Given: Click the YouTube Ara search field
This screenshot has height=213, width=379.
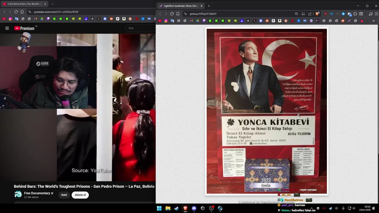Looking at the screenshot, I should (141, 28).
